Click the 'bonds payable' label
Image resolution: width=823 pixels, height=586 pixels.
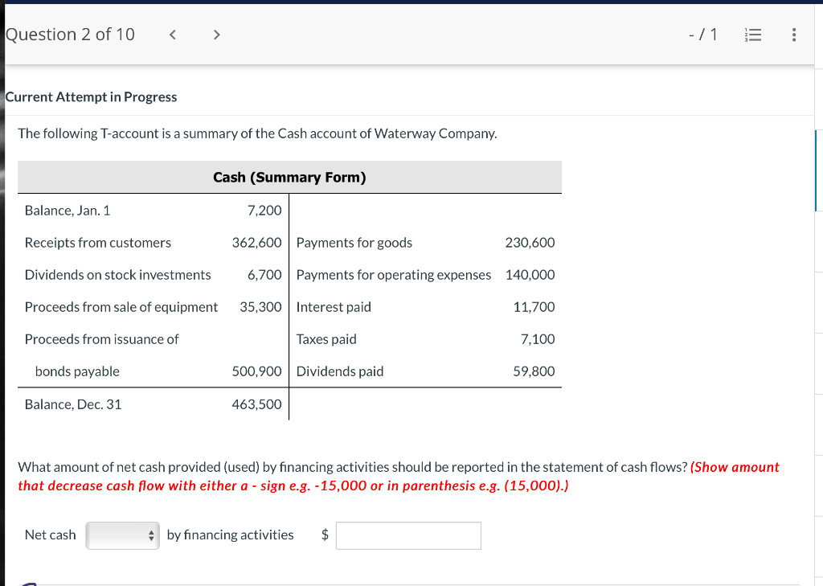tap(77, 371)
